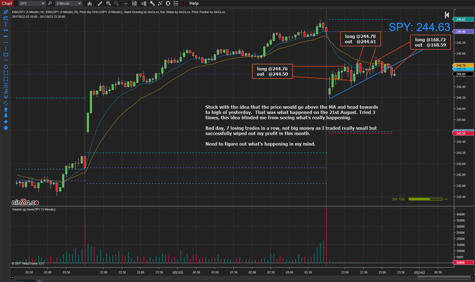475x282 pixels.
Task: Select the 'long @168.72' annotation box
Action: pos(431,42)
